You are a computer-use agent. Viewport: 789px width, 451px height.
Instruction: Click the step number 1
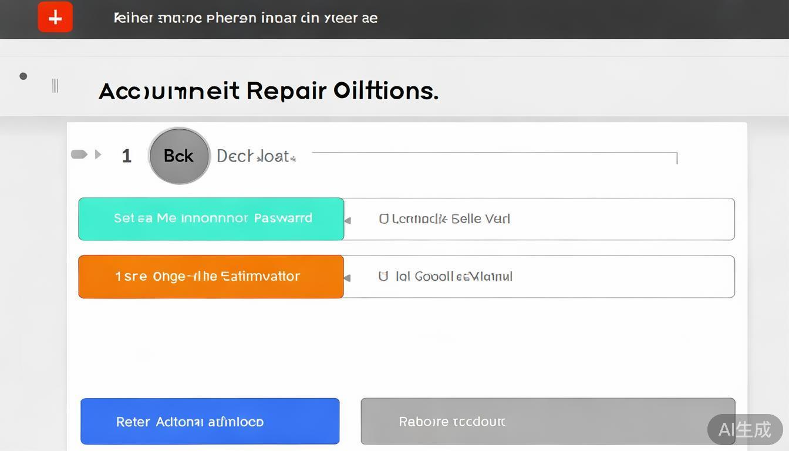pos(126,156)
